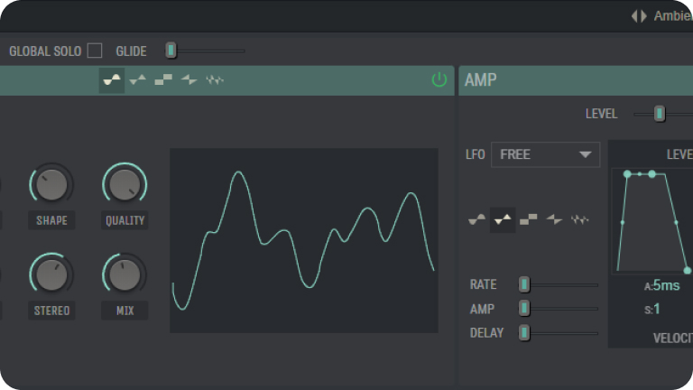Click the Glide slider handle

coord(171,51)
